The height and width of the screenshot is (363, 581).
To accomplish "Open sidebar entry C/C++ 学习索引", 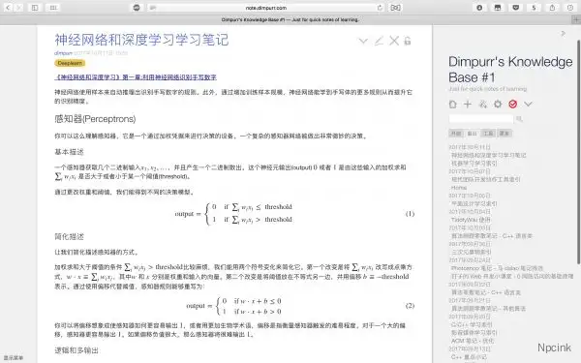I will 472,324.
